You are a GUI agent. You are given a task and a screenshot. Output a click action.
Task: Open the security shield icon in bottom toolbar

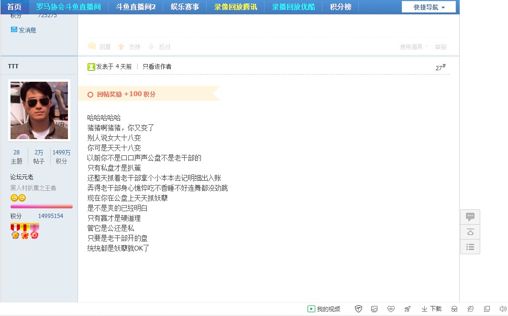coord(358,309)
